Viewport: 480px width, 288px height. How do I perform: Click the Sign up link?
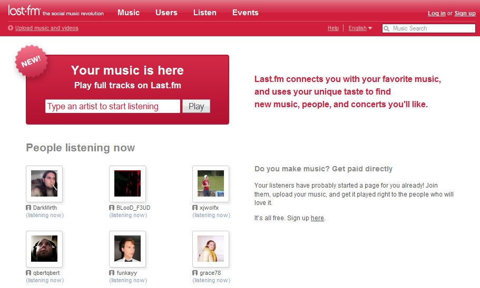465,13
